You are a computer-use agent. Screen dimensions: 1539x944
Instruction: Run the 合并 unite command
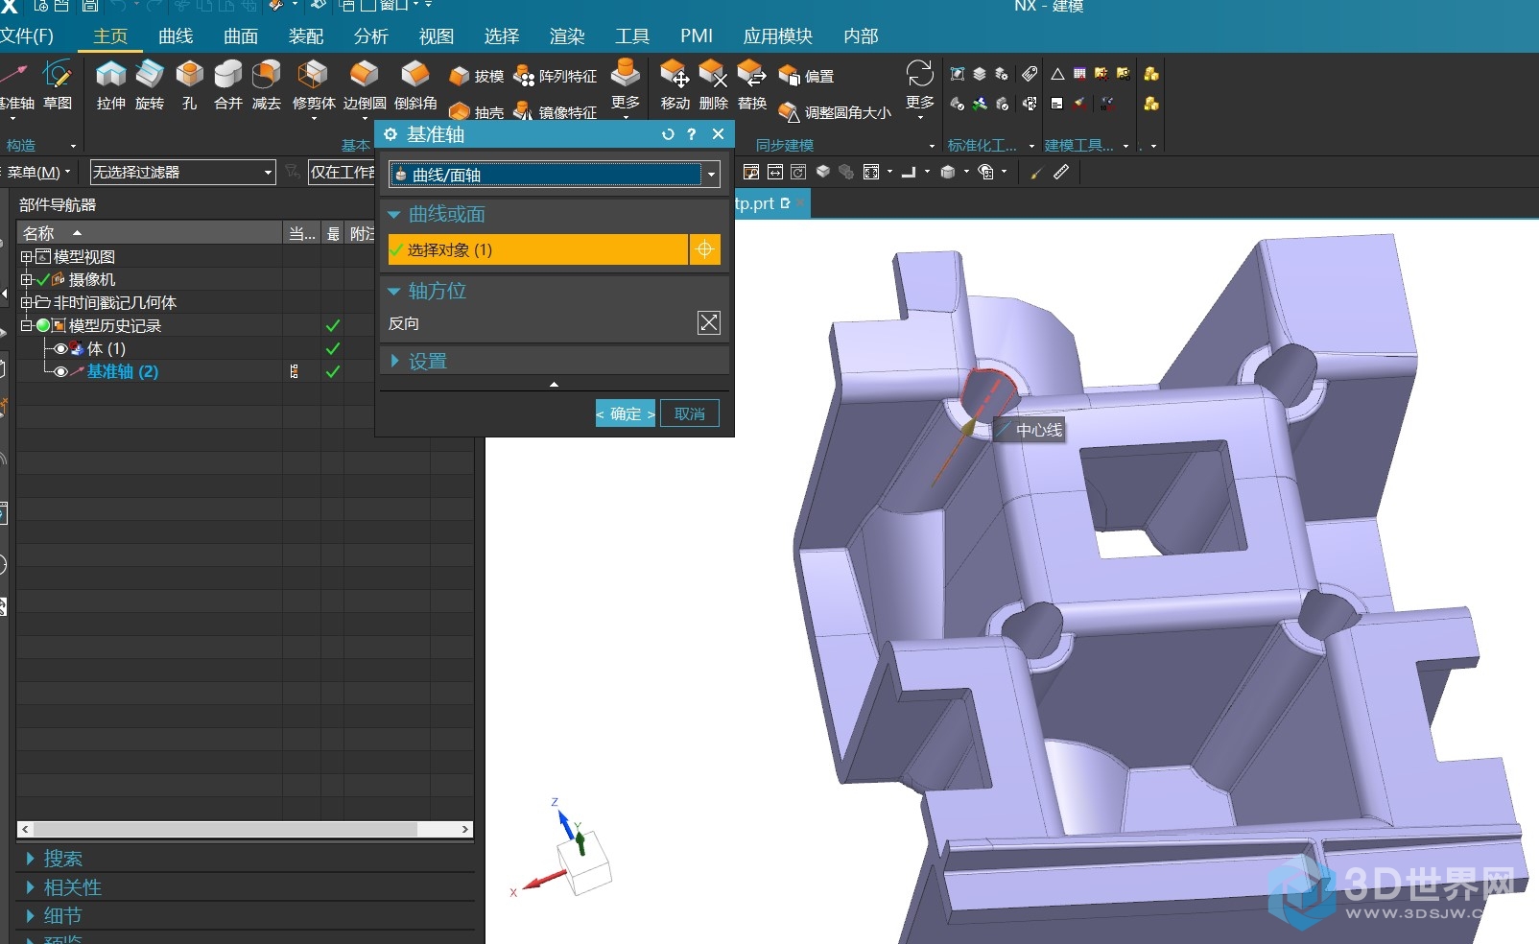tap(227, 84)
